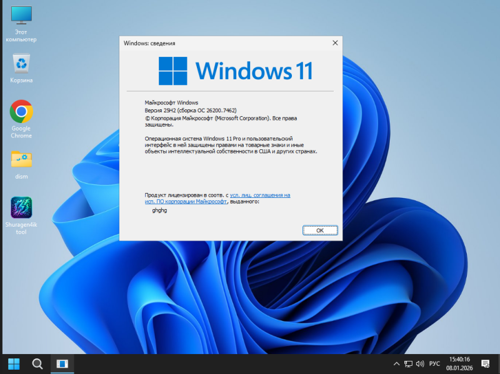Select the Shuragen4ik tool desktop icon

21,215
